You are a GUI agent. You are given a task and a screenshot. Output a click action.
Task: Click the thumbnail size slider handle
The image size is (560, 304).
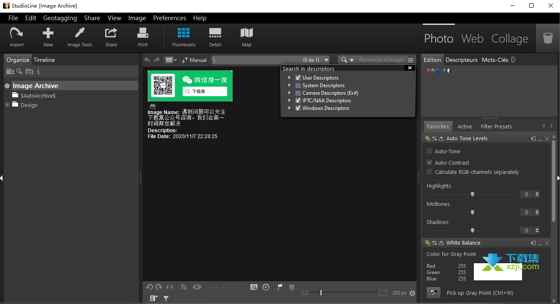point(321,293)
